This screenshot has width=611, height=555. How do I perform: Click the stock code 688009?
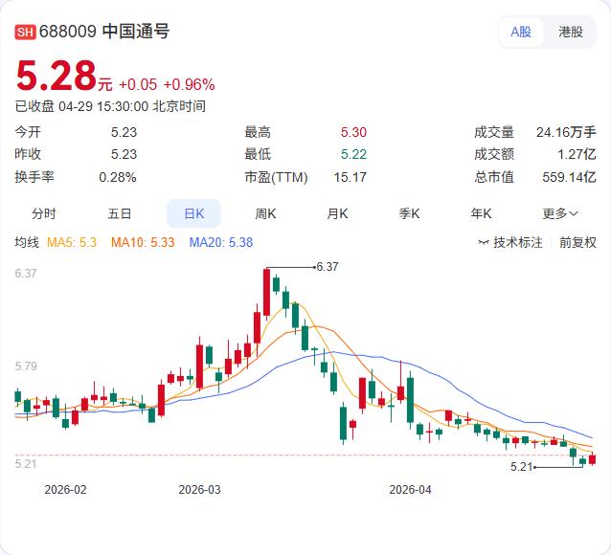tap(68, 32)
